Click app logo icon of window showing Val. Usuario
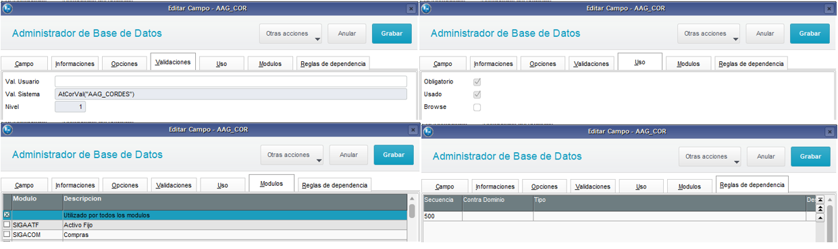The image size is (838, 249). click(x=7, y=8)
